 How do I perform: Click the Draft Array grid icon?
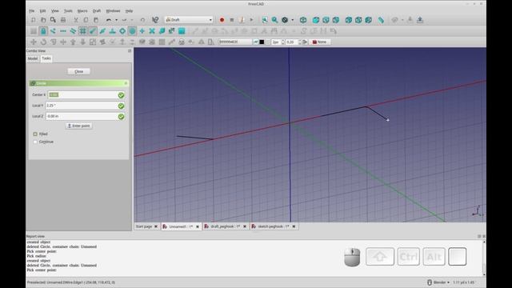162,42
